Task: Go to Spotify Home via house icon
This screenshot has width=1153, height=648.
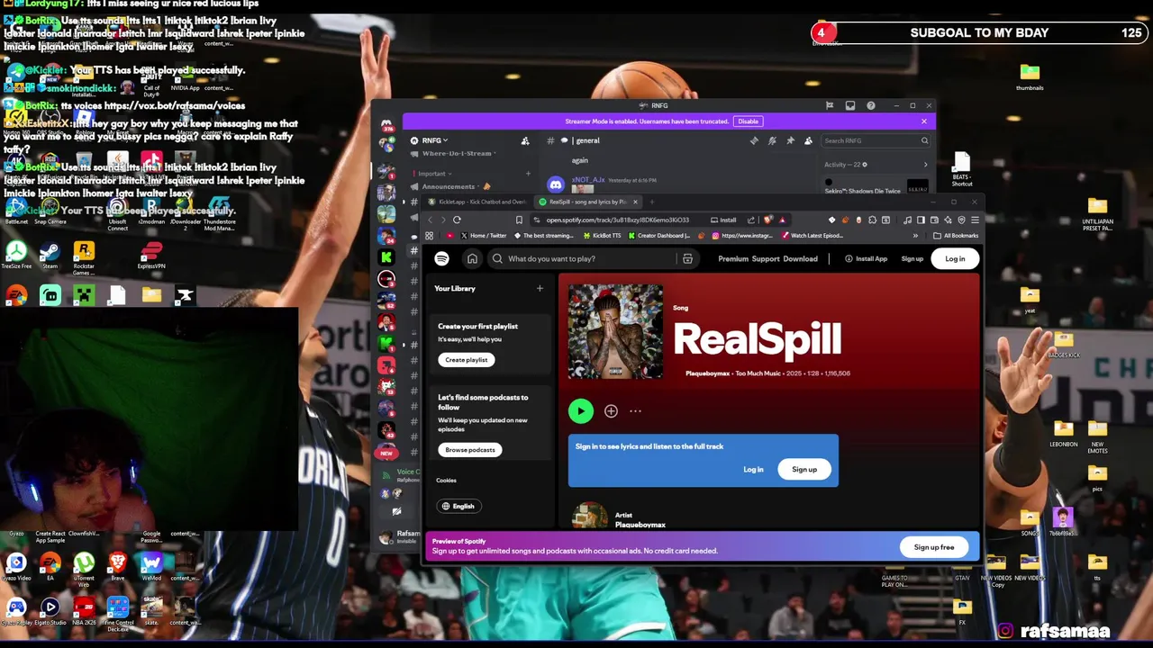Action: (472, 259)
